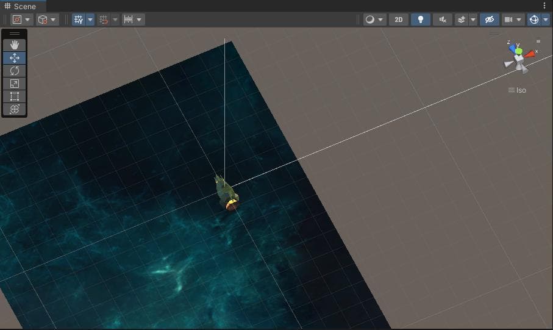Click the green Y axis cone on gizmo
The image size is (553, 330).
pos(518,51)
